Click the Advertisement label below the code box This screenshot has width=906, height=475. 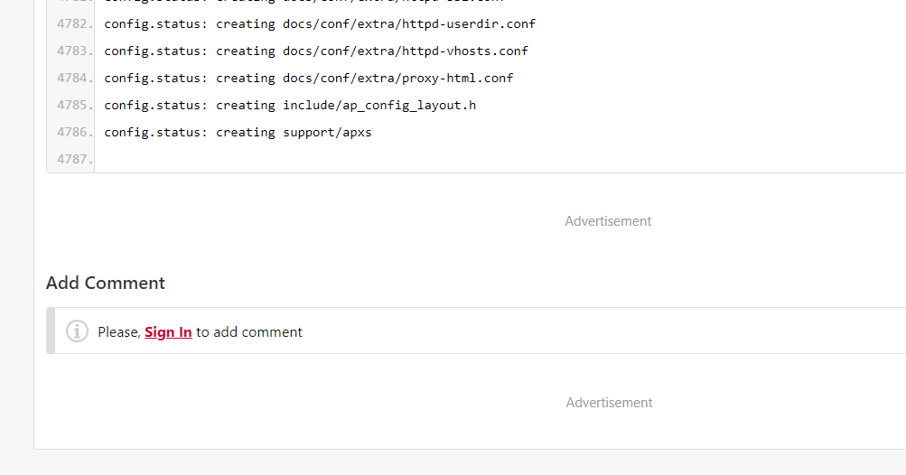pyautogui.click(x=608, y=221)
